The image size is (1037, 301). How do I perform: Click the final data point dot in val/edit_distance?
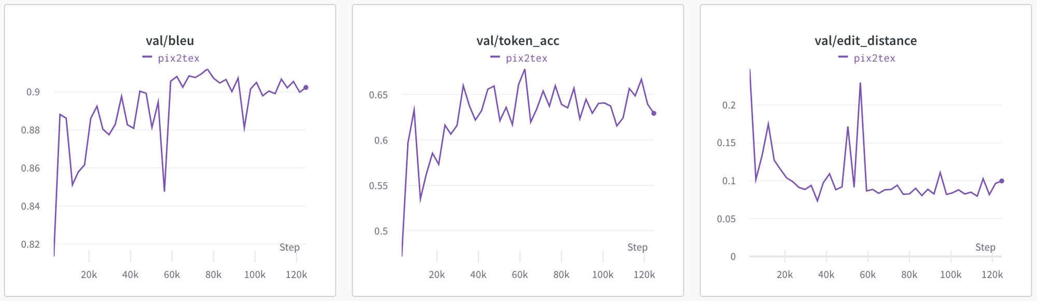click(1002, 181)
